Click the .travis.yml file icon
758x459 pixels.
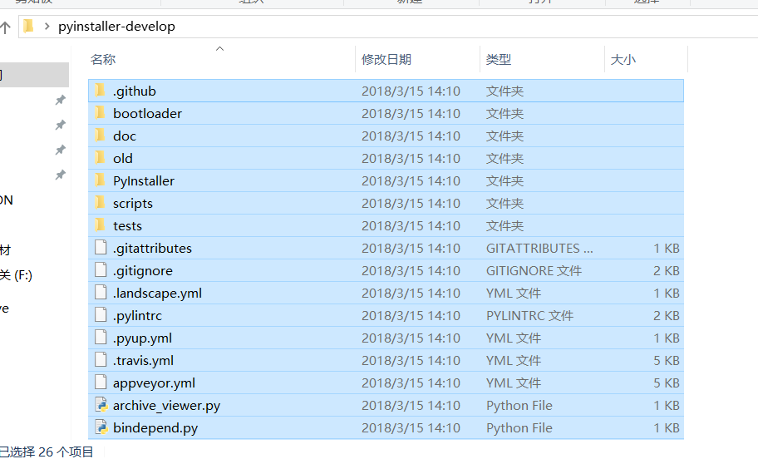pyautogui.click(x=101, y=360)
